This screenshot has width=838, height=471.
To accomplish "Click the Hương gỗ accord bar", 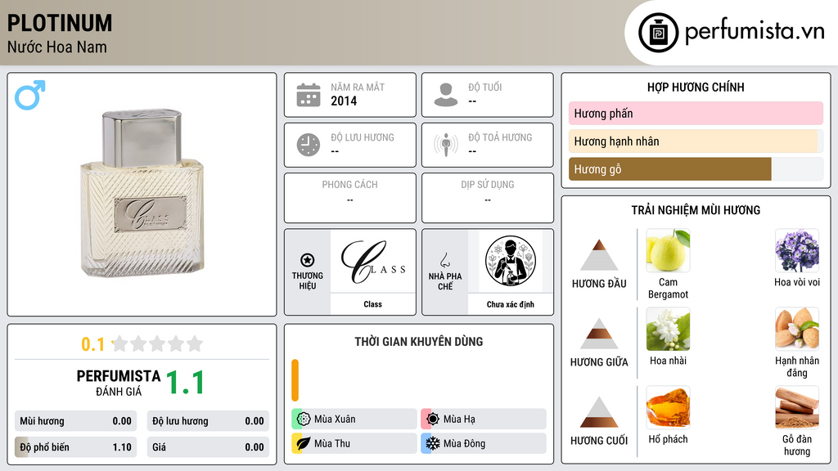I will pyautogui.click(x=696, y=169).
